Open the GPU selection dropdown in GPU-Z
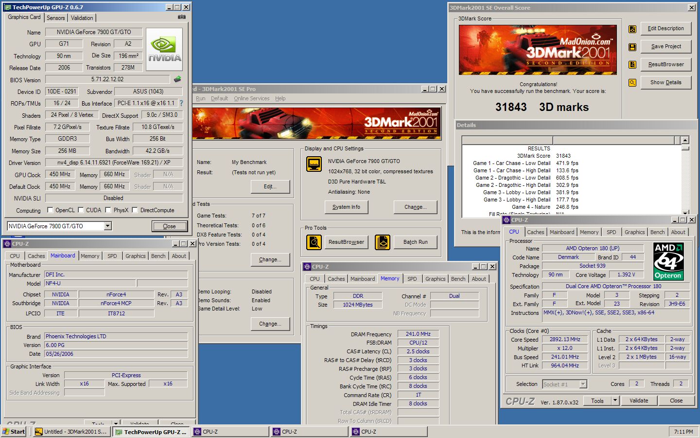This screenshot has height=438, width=700. (108, 226)
